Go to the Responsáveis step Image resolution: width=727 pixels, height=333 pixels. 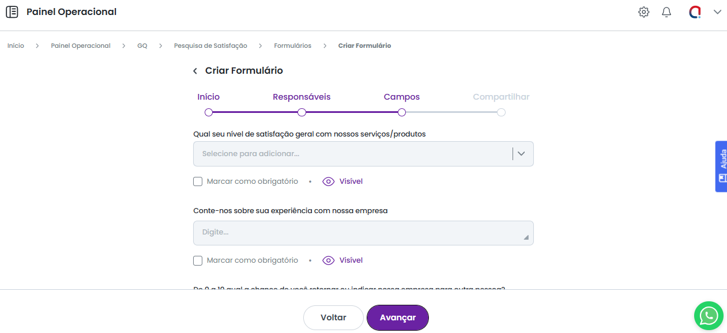[x=302, y=112]
